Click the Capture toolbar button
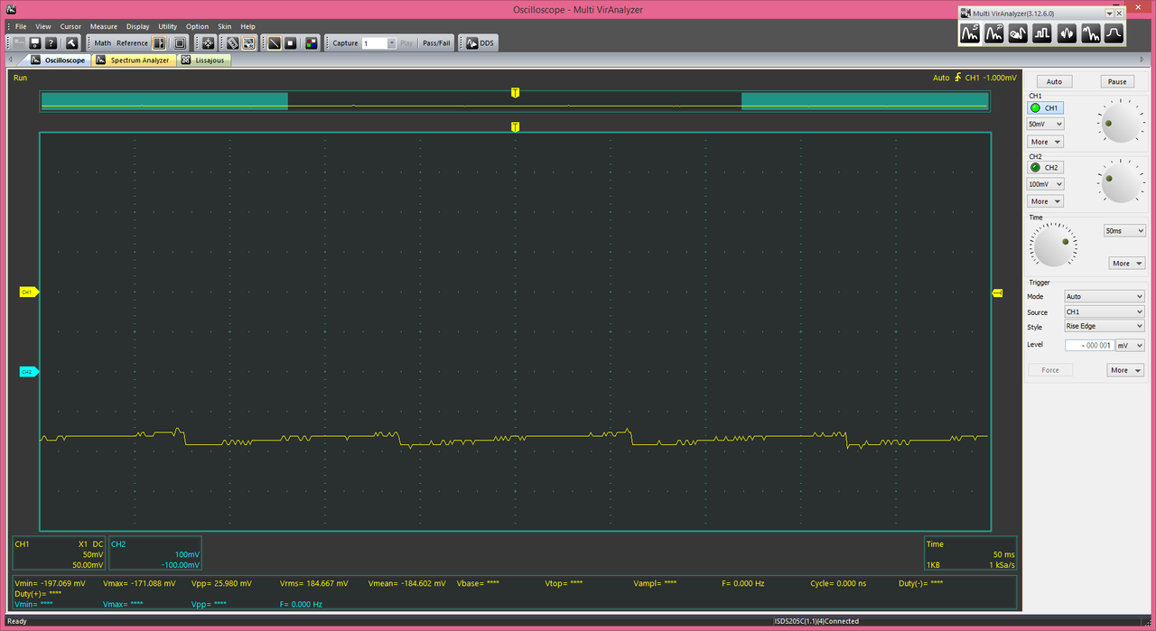Image resolution: width=1156 pixels, height=631 pixels. pyautogui.click(x=345, y=42)
